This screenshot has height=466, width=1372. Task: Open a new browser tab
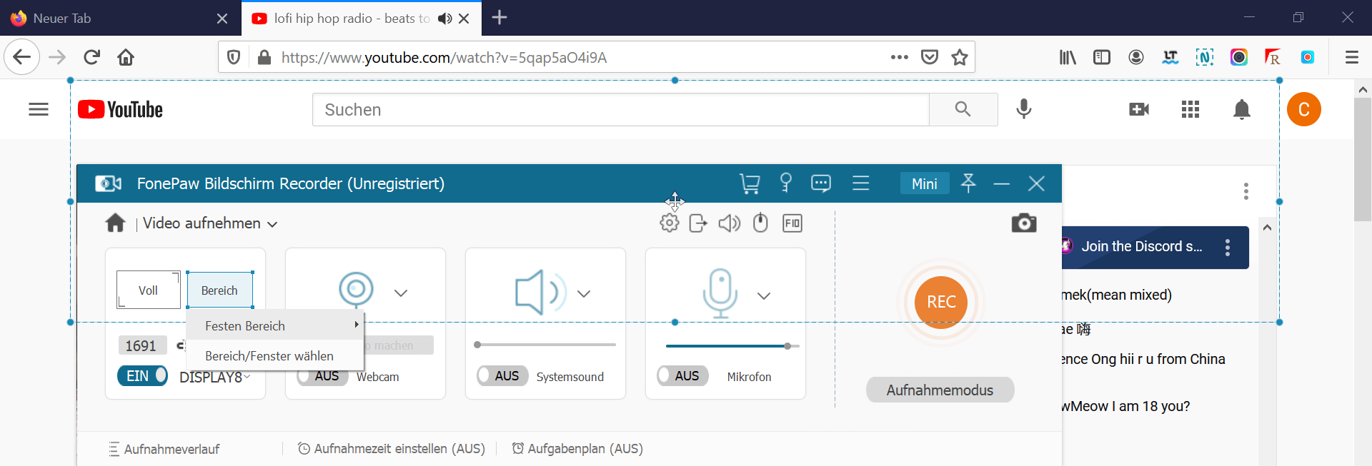point(499,18)
